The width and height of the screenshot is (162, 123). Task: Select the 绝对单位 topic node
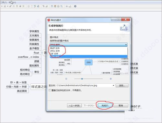25,74
